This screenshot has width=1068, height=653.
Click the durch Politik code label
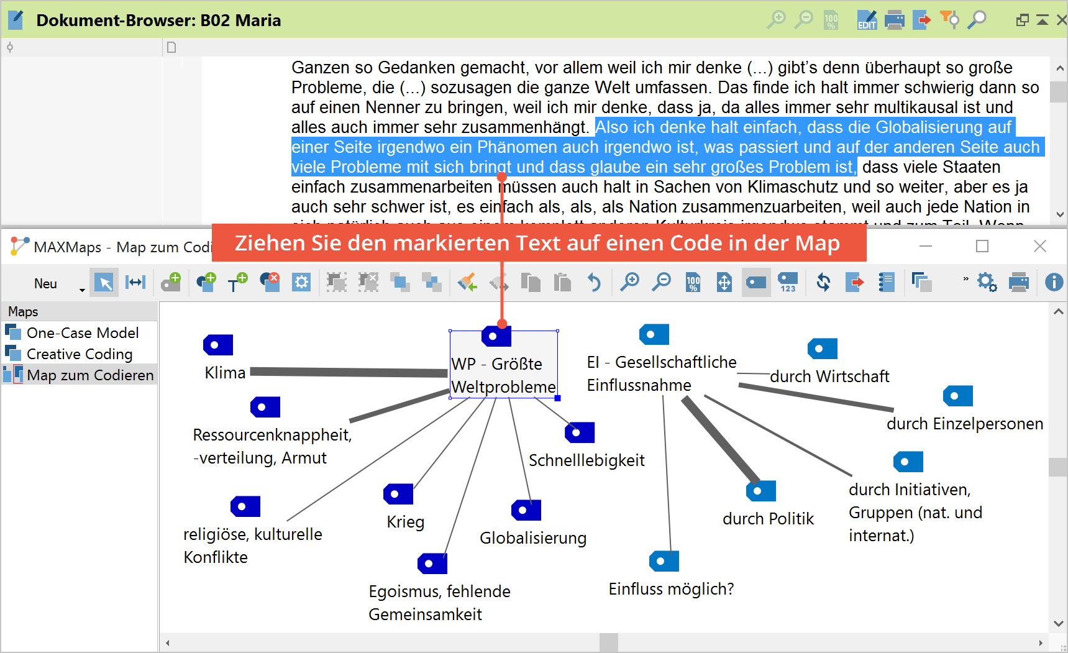(x=768, y=519)
